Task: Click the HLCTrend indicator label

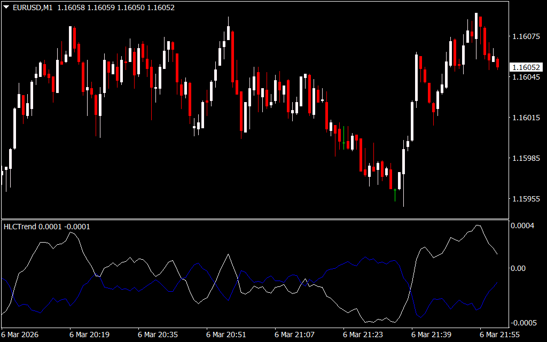Action: (x=20, y=227)
